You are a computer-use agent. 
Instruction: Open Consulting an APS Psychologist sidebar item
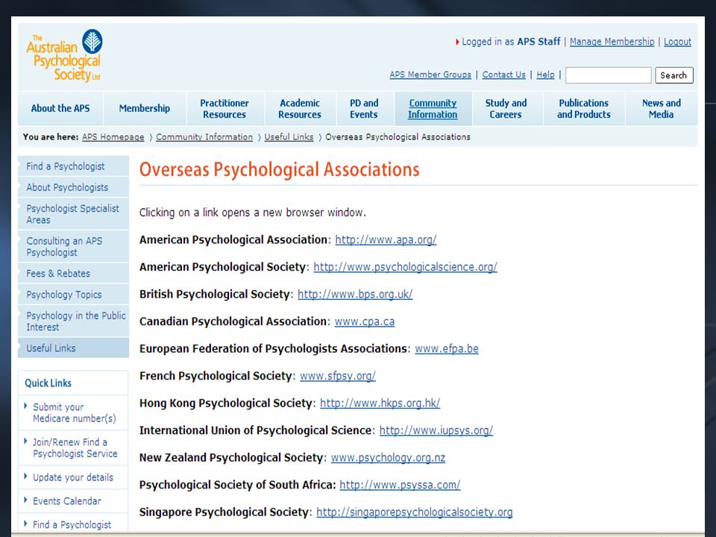(x=74, y=247)
